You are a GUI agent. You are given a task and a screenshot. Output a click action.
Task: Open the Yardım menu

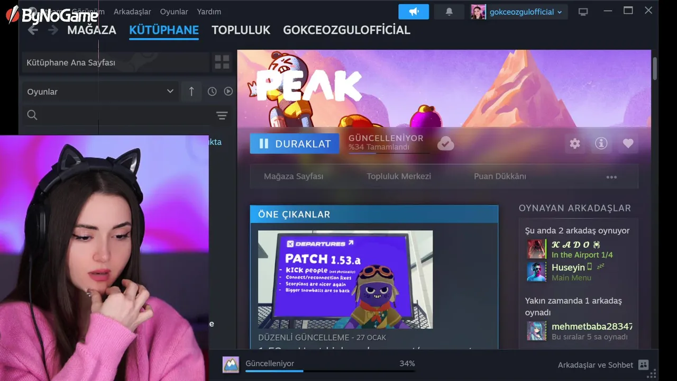(x=209, y=12)
